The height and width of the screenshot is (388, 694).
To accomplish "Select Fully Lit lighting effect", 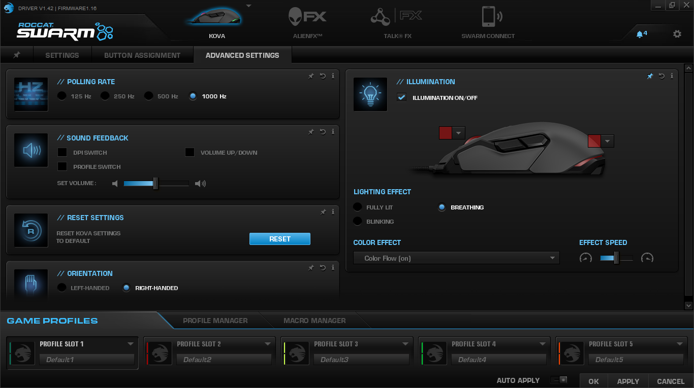I will [358, 207].
